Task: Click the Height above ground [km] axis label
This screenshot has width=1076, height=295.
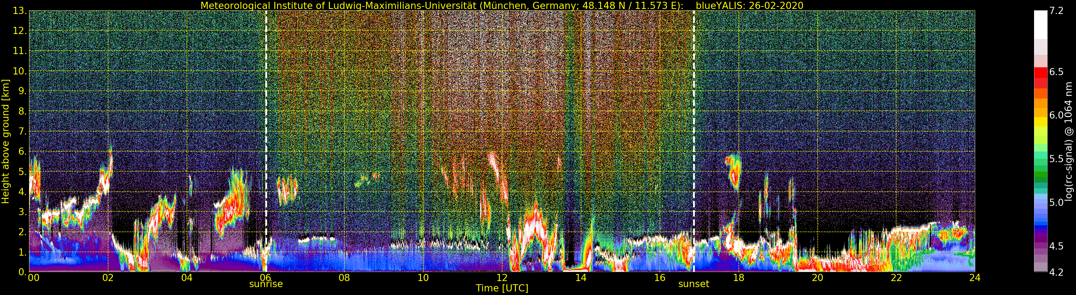Action: pos(6,141)
